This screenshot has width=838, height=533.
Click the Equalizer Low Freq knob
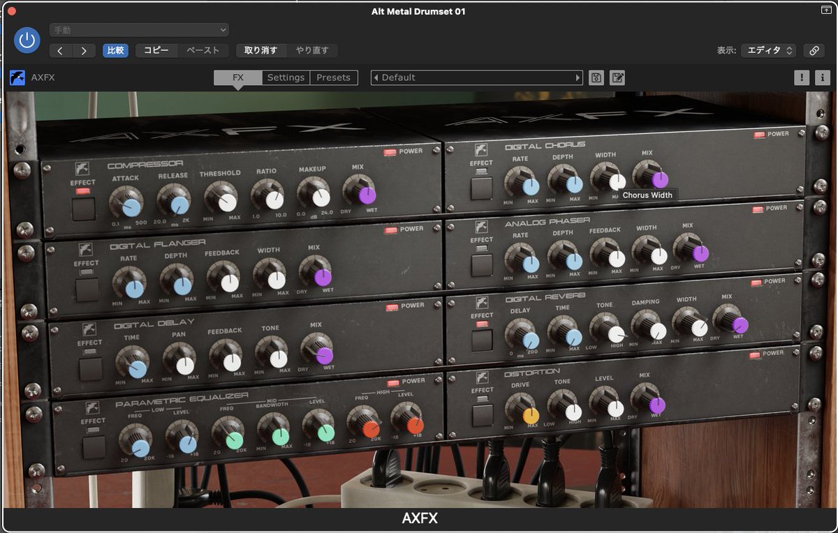tap(135, 442)
